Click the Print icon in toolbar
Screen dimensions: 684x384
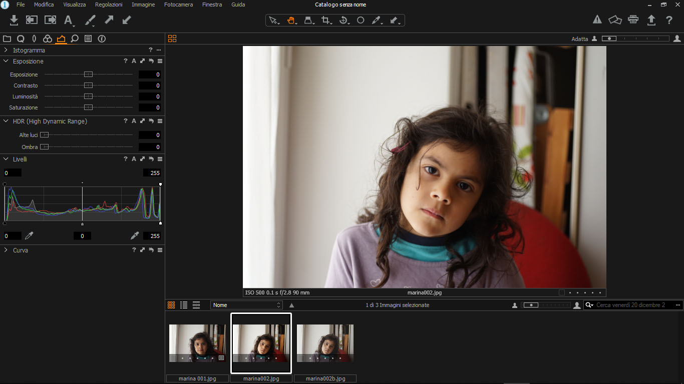point(633,20)
